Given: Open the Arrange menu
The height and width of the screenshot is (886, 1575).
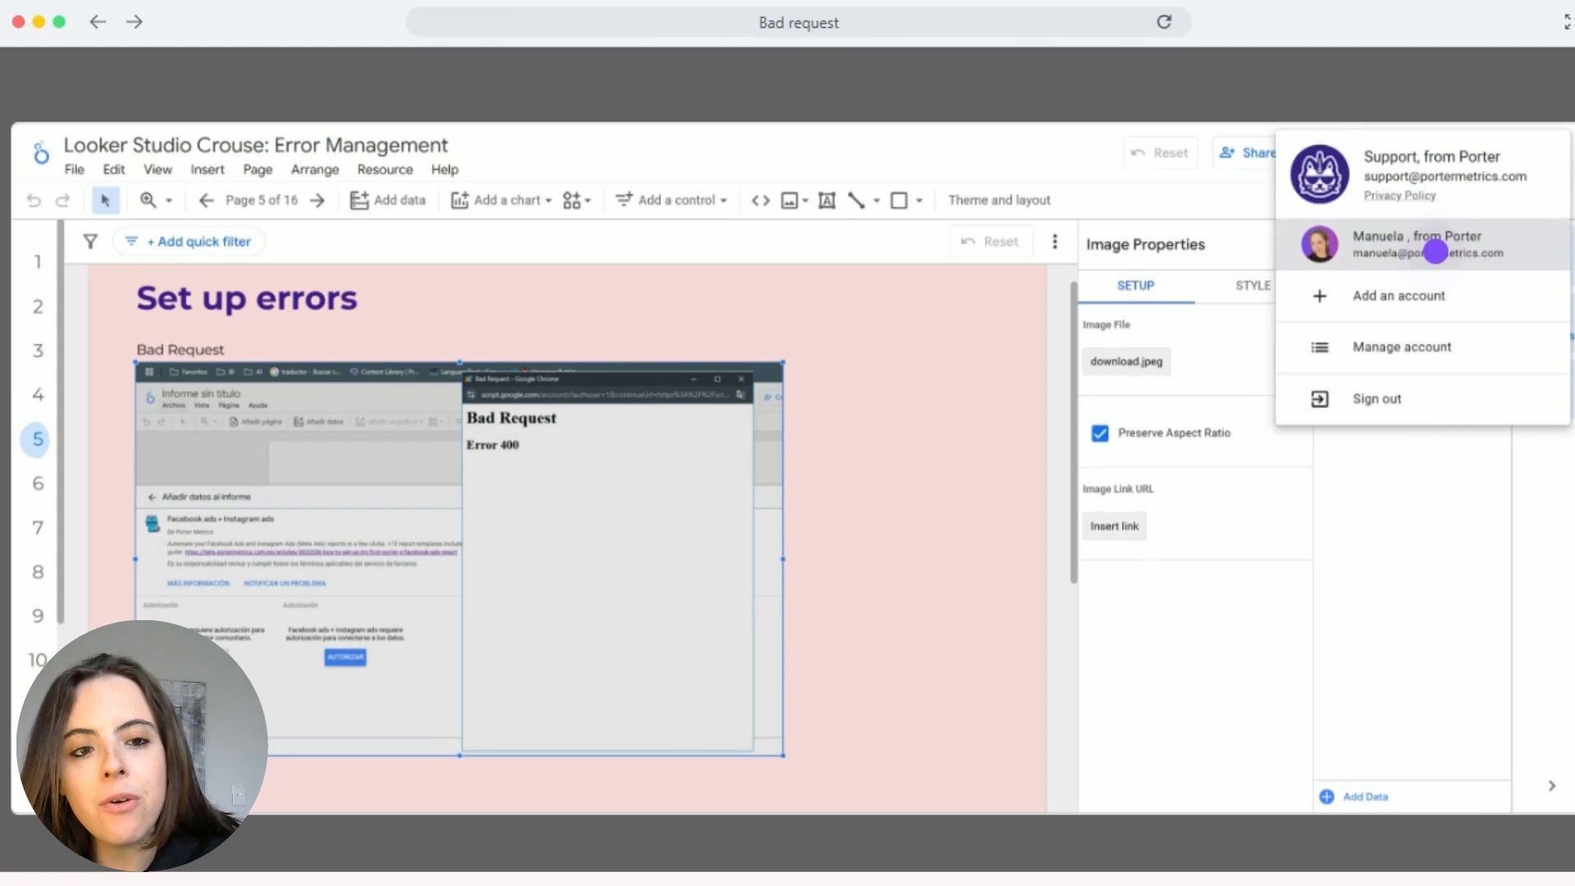Looking at the screenshot, I should coord(314,170).
